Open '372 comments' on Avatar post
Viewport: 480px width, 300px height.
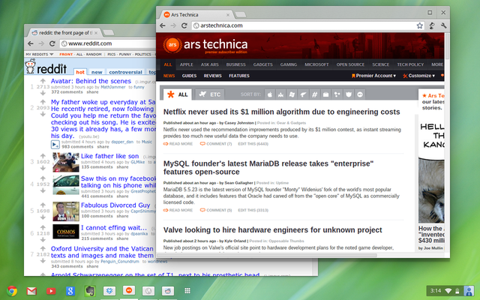(67, 91)
